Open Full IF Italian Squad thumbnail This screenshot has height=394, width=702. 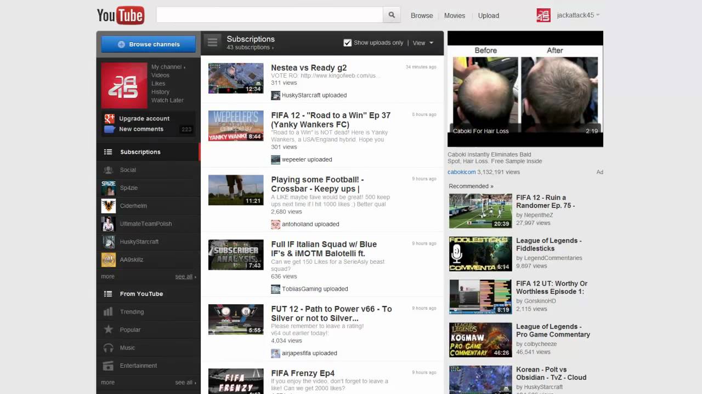tap(236, 254)
